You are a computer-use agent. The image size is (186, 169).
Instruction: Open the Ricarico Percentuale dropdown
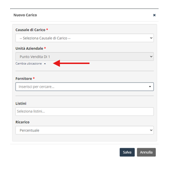coord(84,130)
